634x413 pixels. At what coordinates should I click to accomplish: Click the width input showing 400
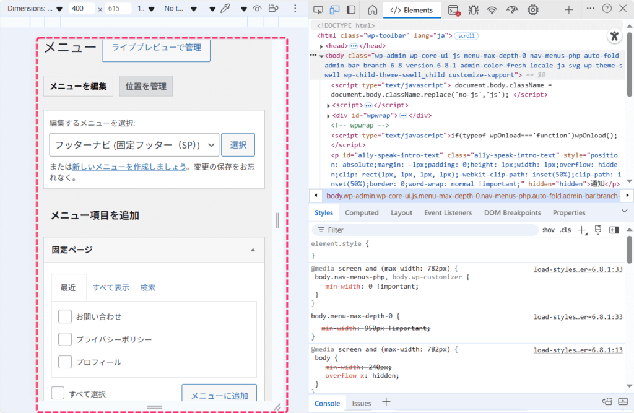[82, 9]
